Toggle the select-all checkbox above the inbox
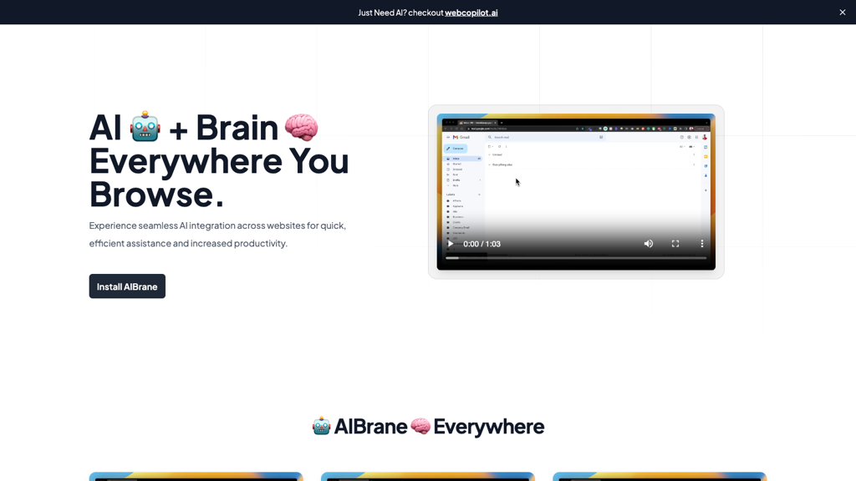Image resolution: width=856 pixels, height=481 pixels. click(489, 146)
